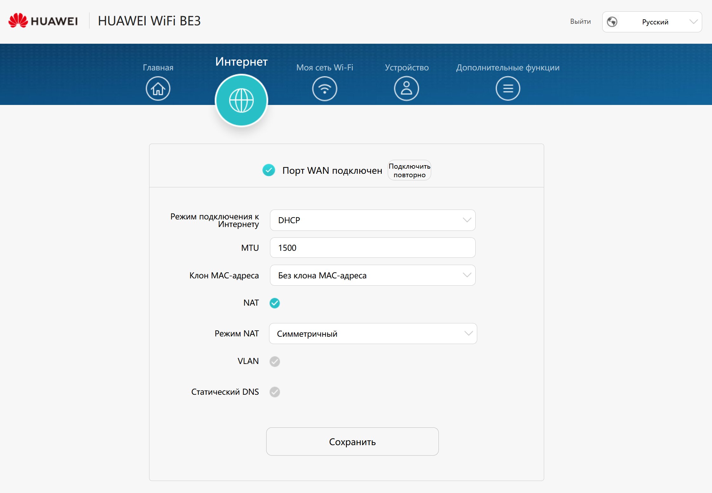Select the Интернет tab label

click(241, 62)
